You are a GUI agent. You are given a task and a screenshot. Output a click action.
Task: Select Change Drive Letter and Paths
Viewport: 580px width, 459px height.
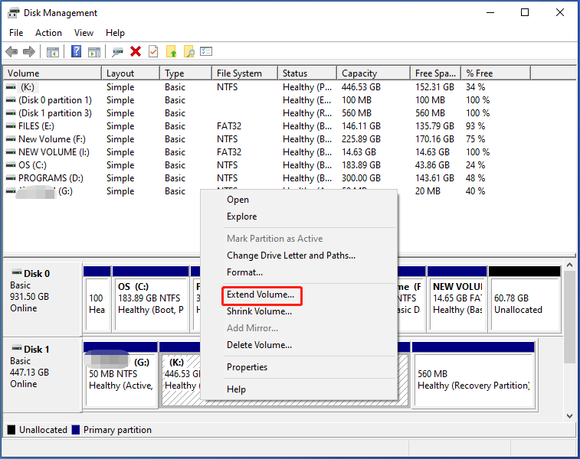click(299, 256)
